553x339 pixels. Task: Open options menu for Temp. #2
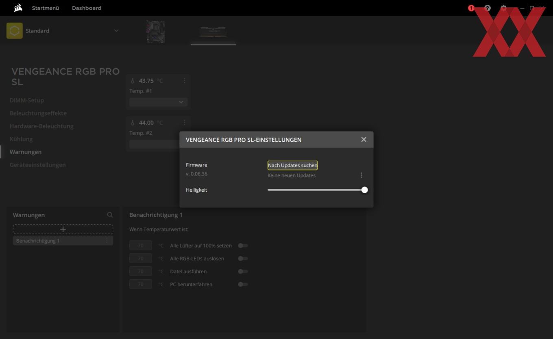click(x=184, y=122)
